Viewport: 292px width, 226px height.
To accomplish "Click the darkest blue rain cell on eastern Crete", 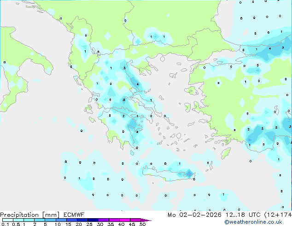I will tap(189, 173).
